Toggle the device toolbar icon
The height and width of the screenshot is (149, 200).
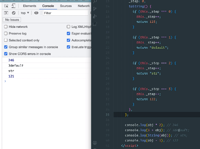pyautogui.click(x=13, y=6)
